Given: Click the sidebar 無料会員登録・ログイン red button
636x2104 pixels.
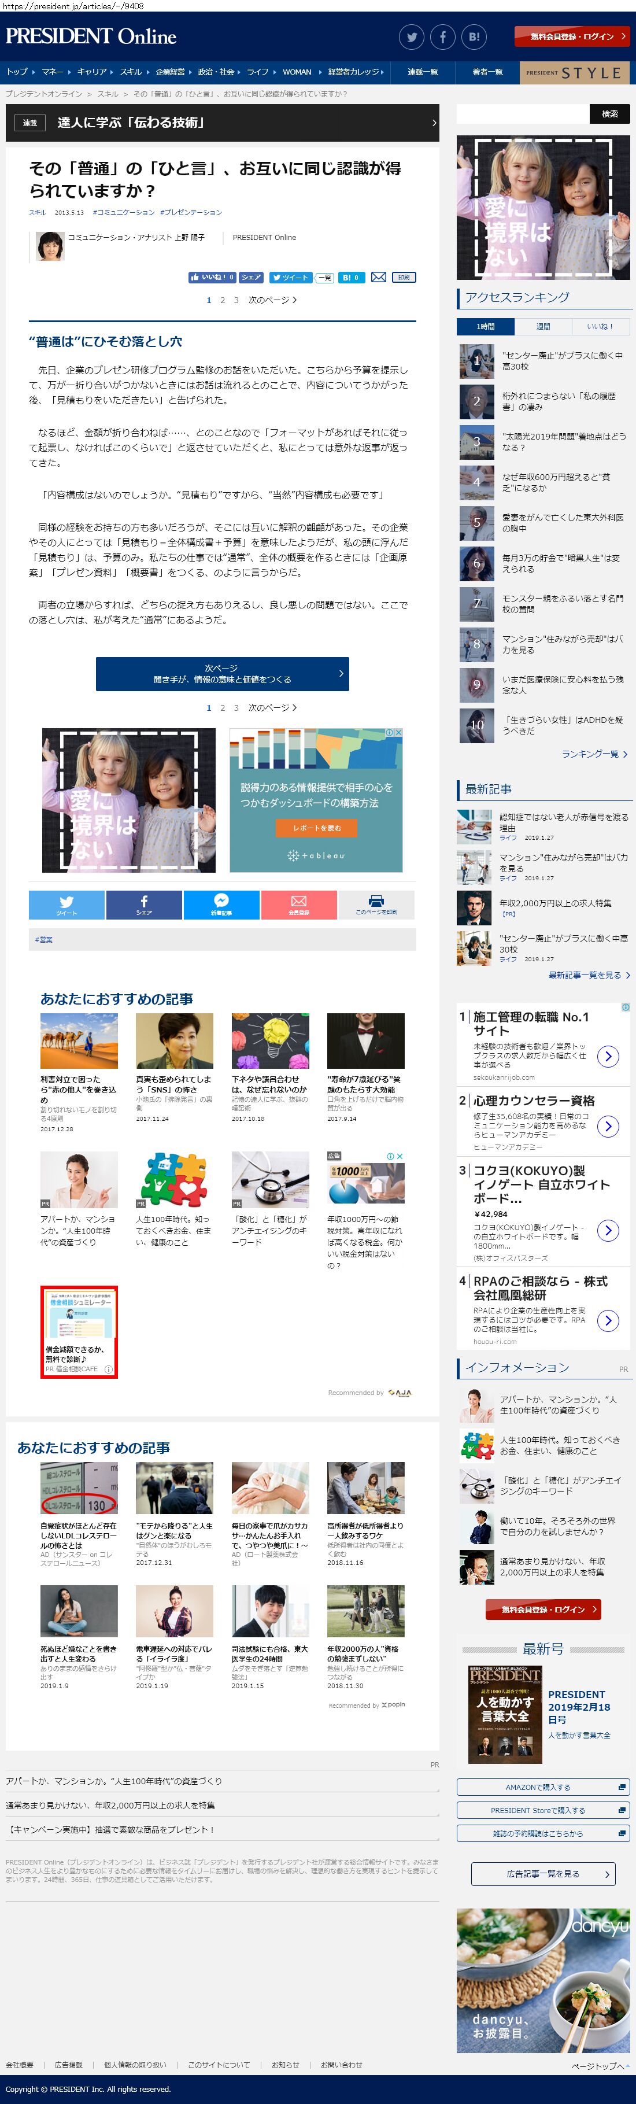Looking at the screenshot, I should 543,1609.
